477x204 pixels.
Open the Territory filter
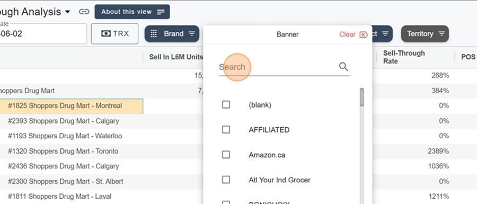click(x=425, y=34)
